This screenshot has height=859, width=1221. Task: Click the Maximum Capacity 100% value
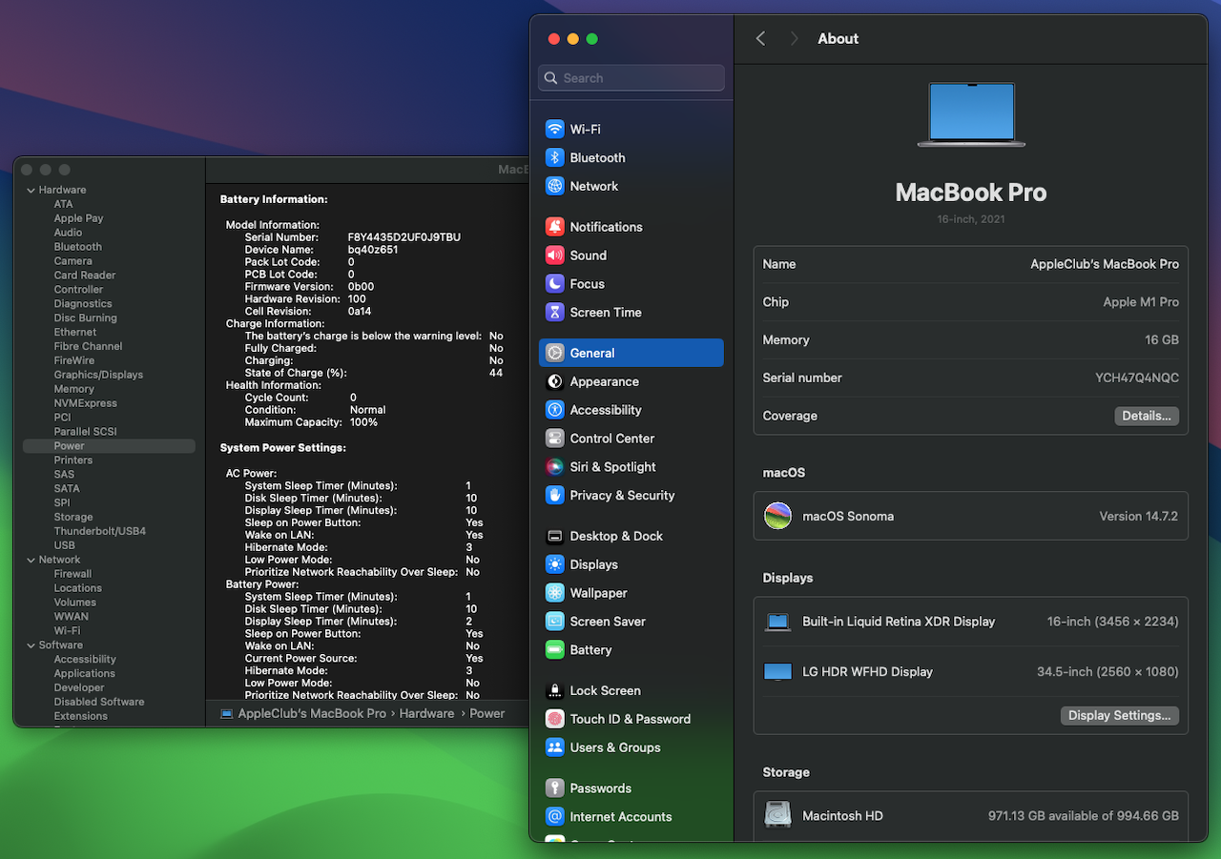pos(363,422)
